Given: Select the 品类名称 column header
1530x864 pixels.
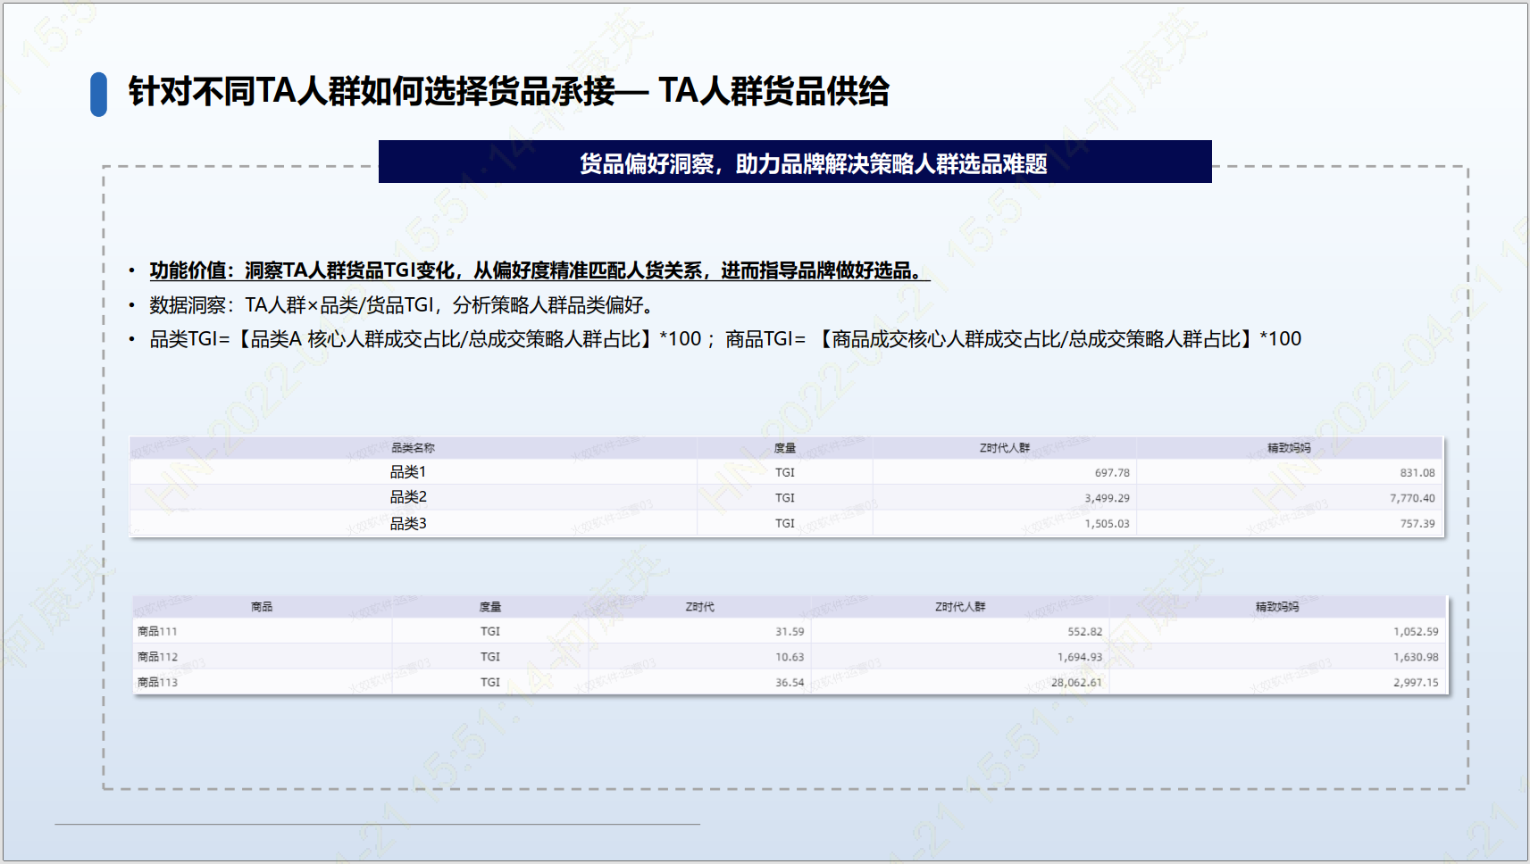Looking at the screenshot, I should pyautogui.click(x=413, y=448).
